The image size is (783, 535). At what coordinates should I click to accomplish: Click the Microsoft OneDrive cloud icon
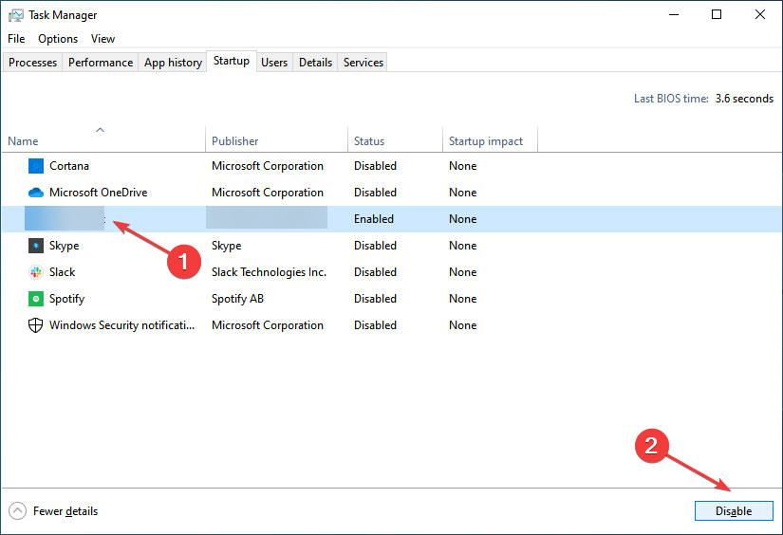pos(36,193)
